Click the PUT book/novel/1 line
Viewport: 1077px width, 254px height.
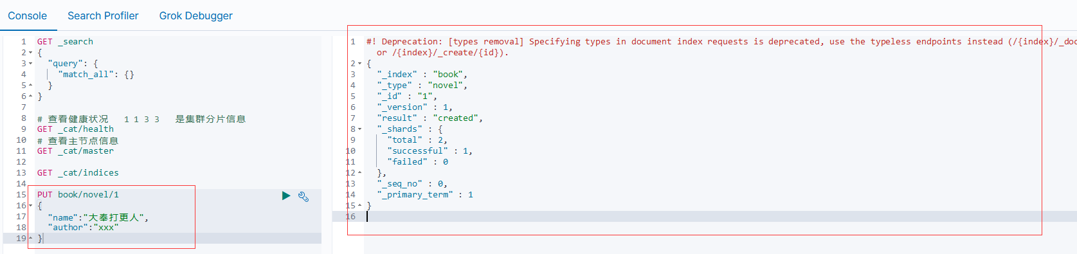tap(78, 195)
